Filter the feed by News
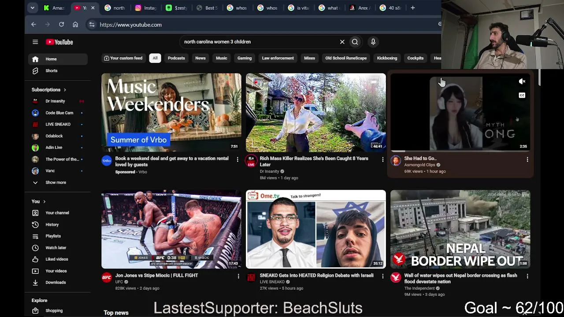 click(200, 58)
